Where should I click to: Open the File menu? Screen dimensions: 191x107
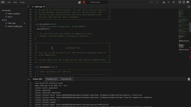click(x=9, y=2)
